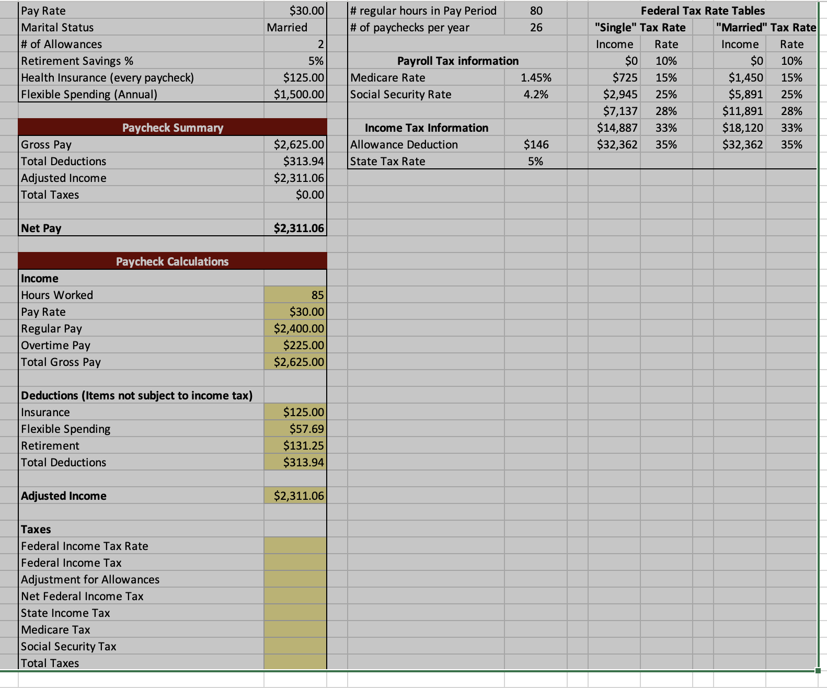Select the Hours Worked value 85
This screenshot has height=688, width=827.
tap(295, 295)
